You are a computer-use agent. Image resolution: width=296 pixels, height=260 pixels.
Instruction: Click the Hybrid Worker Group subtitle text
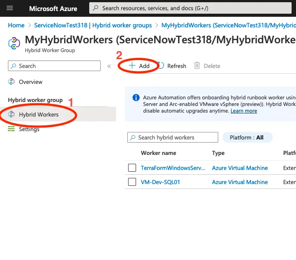pos(50,50)
